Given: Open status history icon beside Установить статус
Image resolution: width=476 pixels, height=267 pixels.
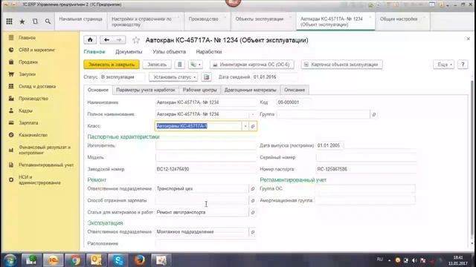Looking at the screenshot, I should coord(207,77).
